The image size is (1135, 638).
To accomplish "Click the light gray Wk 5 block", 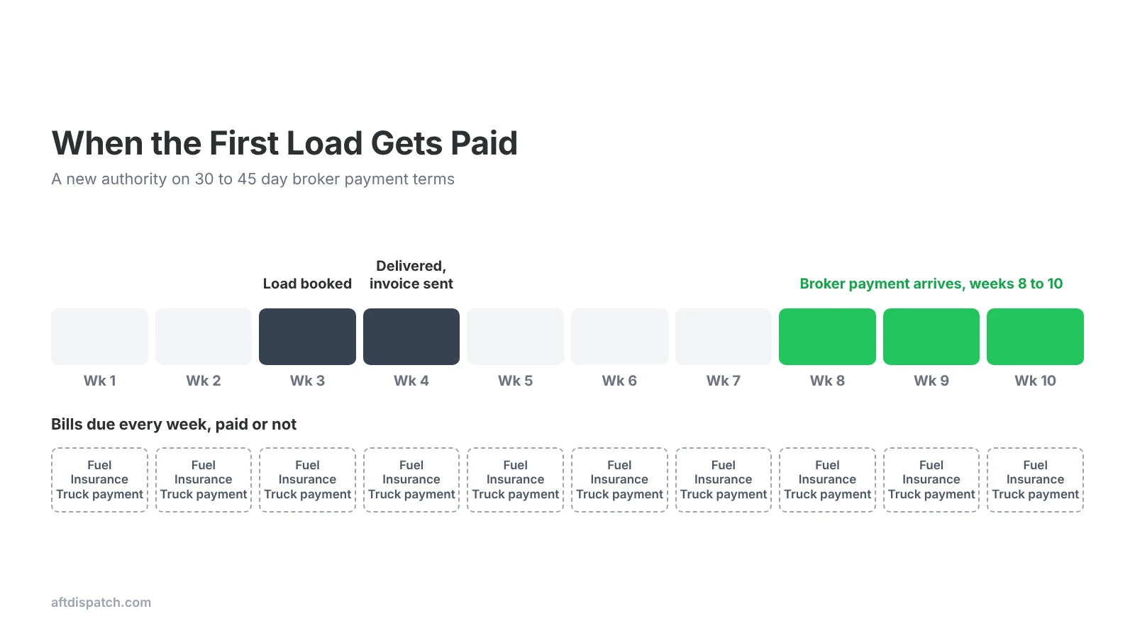I will [x=515, y=337].
